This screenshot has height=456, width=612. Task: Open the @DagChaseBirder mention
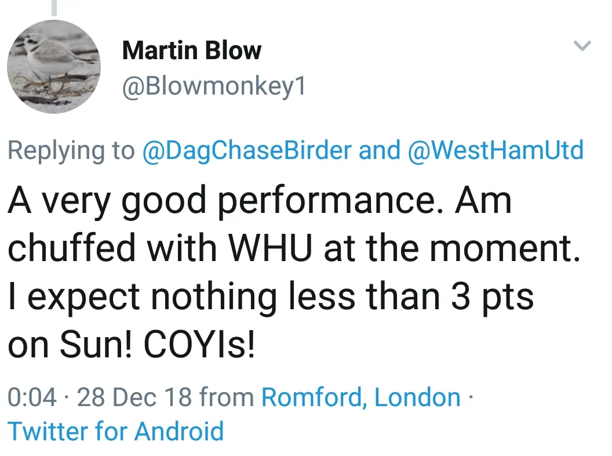click(247, 150)
